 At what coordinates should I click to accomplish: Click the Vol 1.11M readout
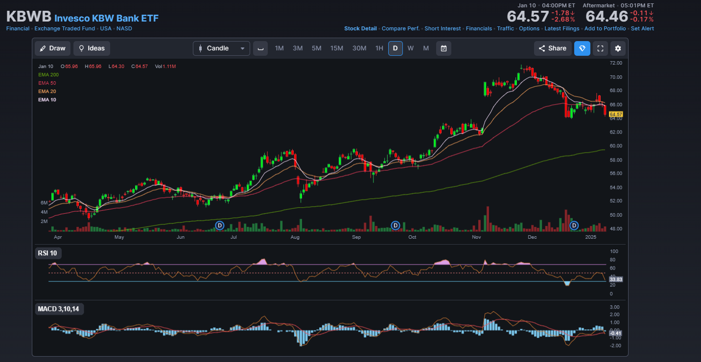pos(165,66)
